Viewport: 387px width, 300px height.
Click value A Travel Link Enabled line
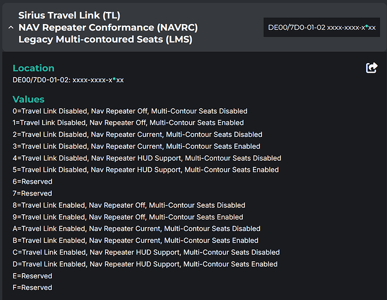coord(136,229)
